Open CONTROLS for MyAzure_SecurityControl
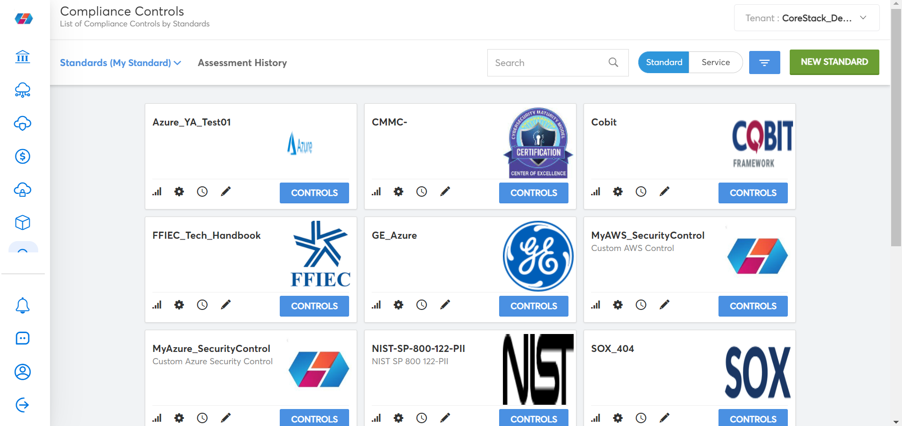Screen dimensions: 902x426 tap(314, 418)
